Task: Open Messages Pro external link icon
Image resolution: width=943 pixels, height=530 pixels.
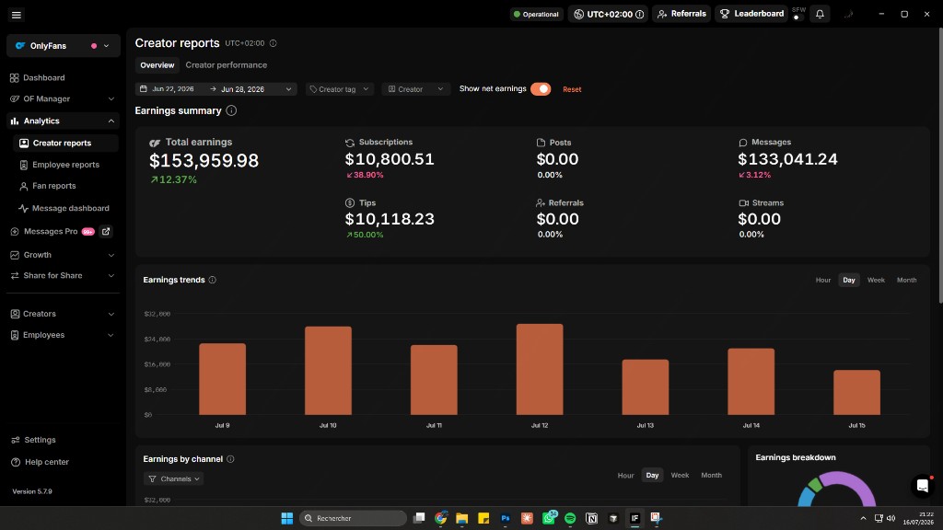Action: point(106,231)
